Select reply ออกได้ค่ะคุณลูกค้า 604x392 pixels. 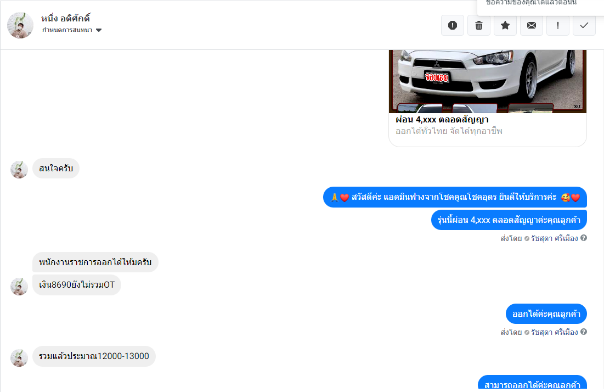pyautogui.click(x=546, y=313)
